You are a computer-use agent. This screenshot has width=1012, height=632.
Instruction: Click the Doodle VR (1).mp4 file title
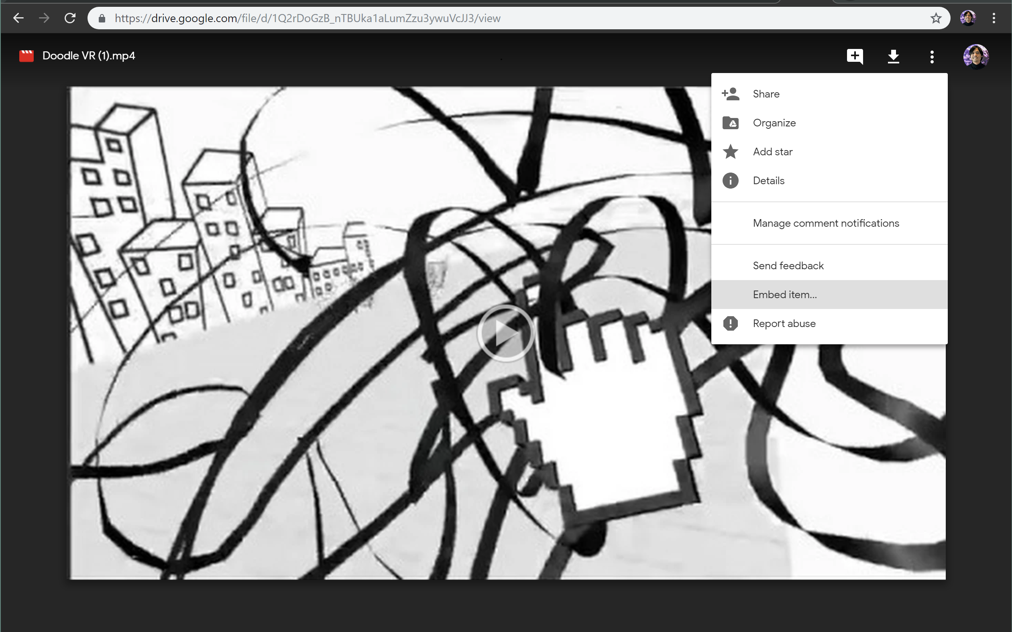click(x=89, y=56)
